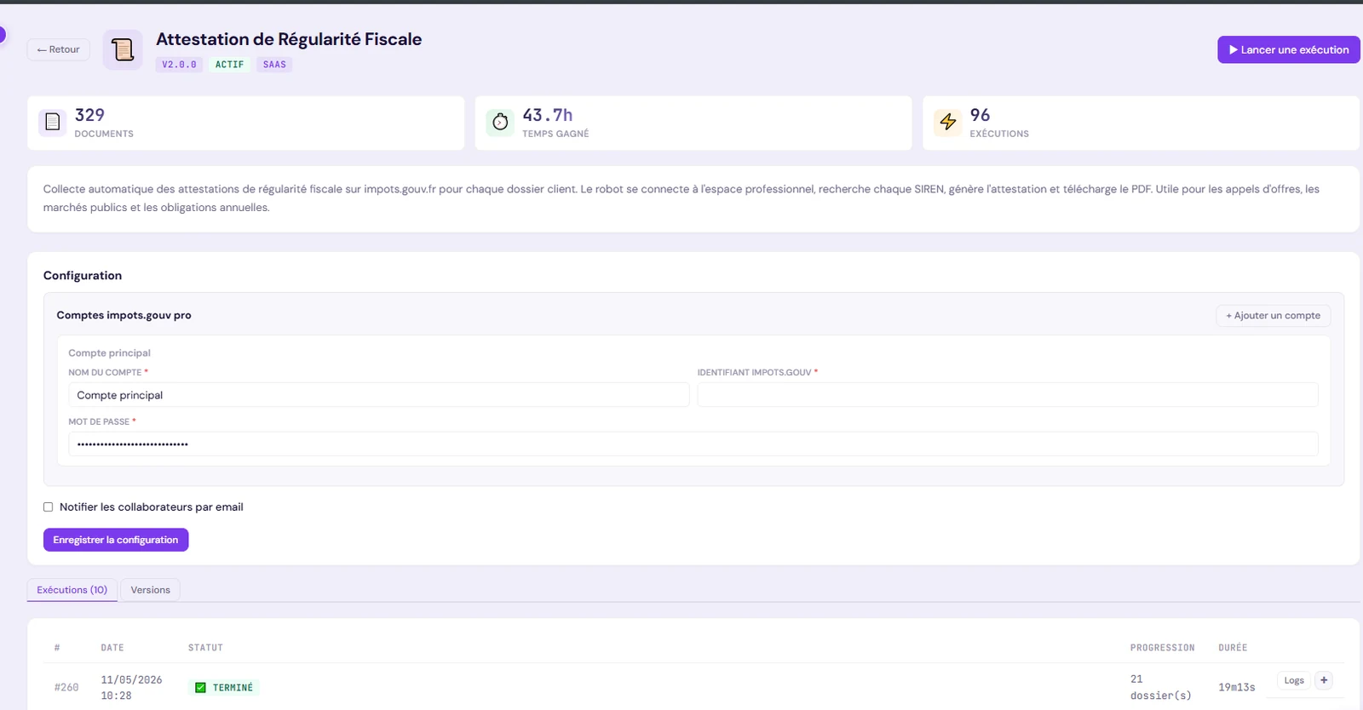This screenshot has width=1363, height=710.
Task: Click the green checkmark status icon
Action: [x=200, y=688]
